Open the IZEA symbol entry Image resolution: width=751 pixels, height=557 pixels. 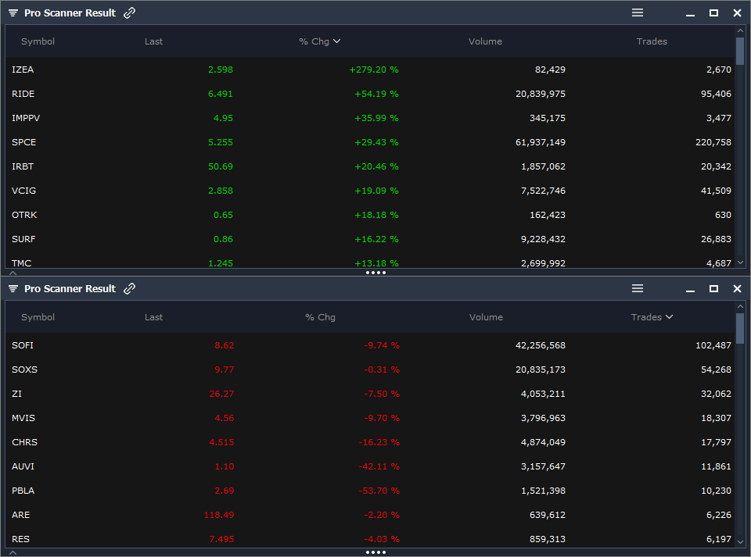click(23, 70)
